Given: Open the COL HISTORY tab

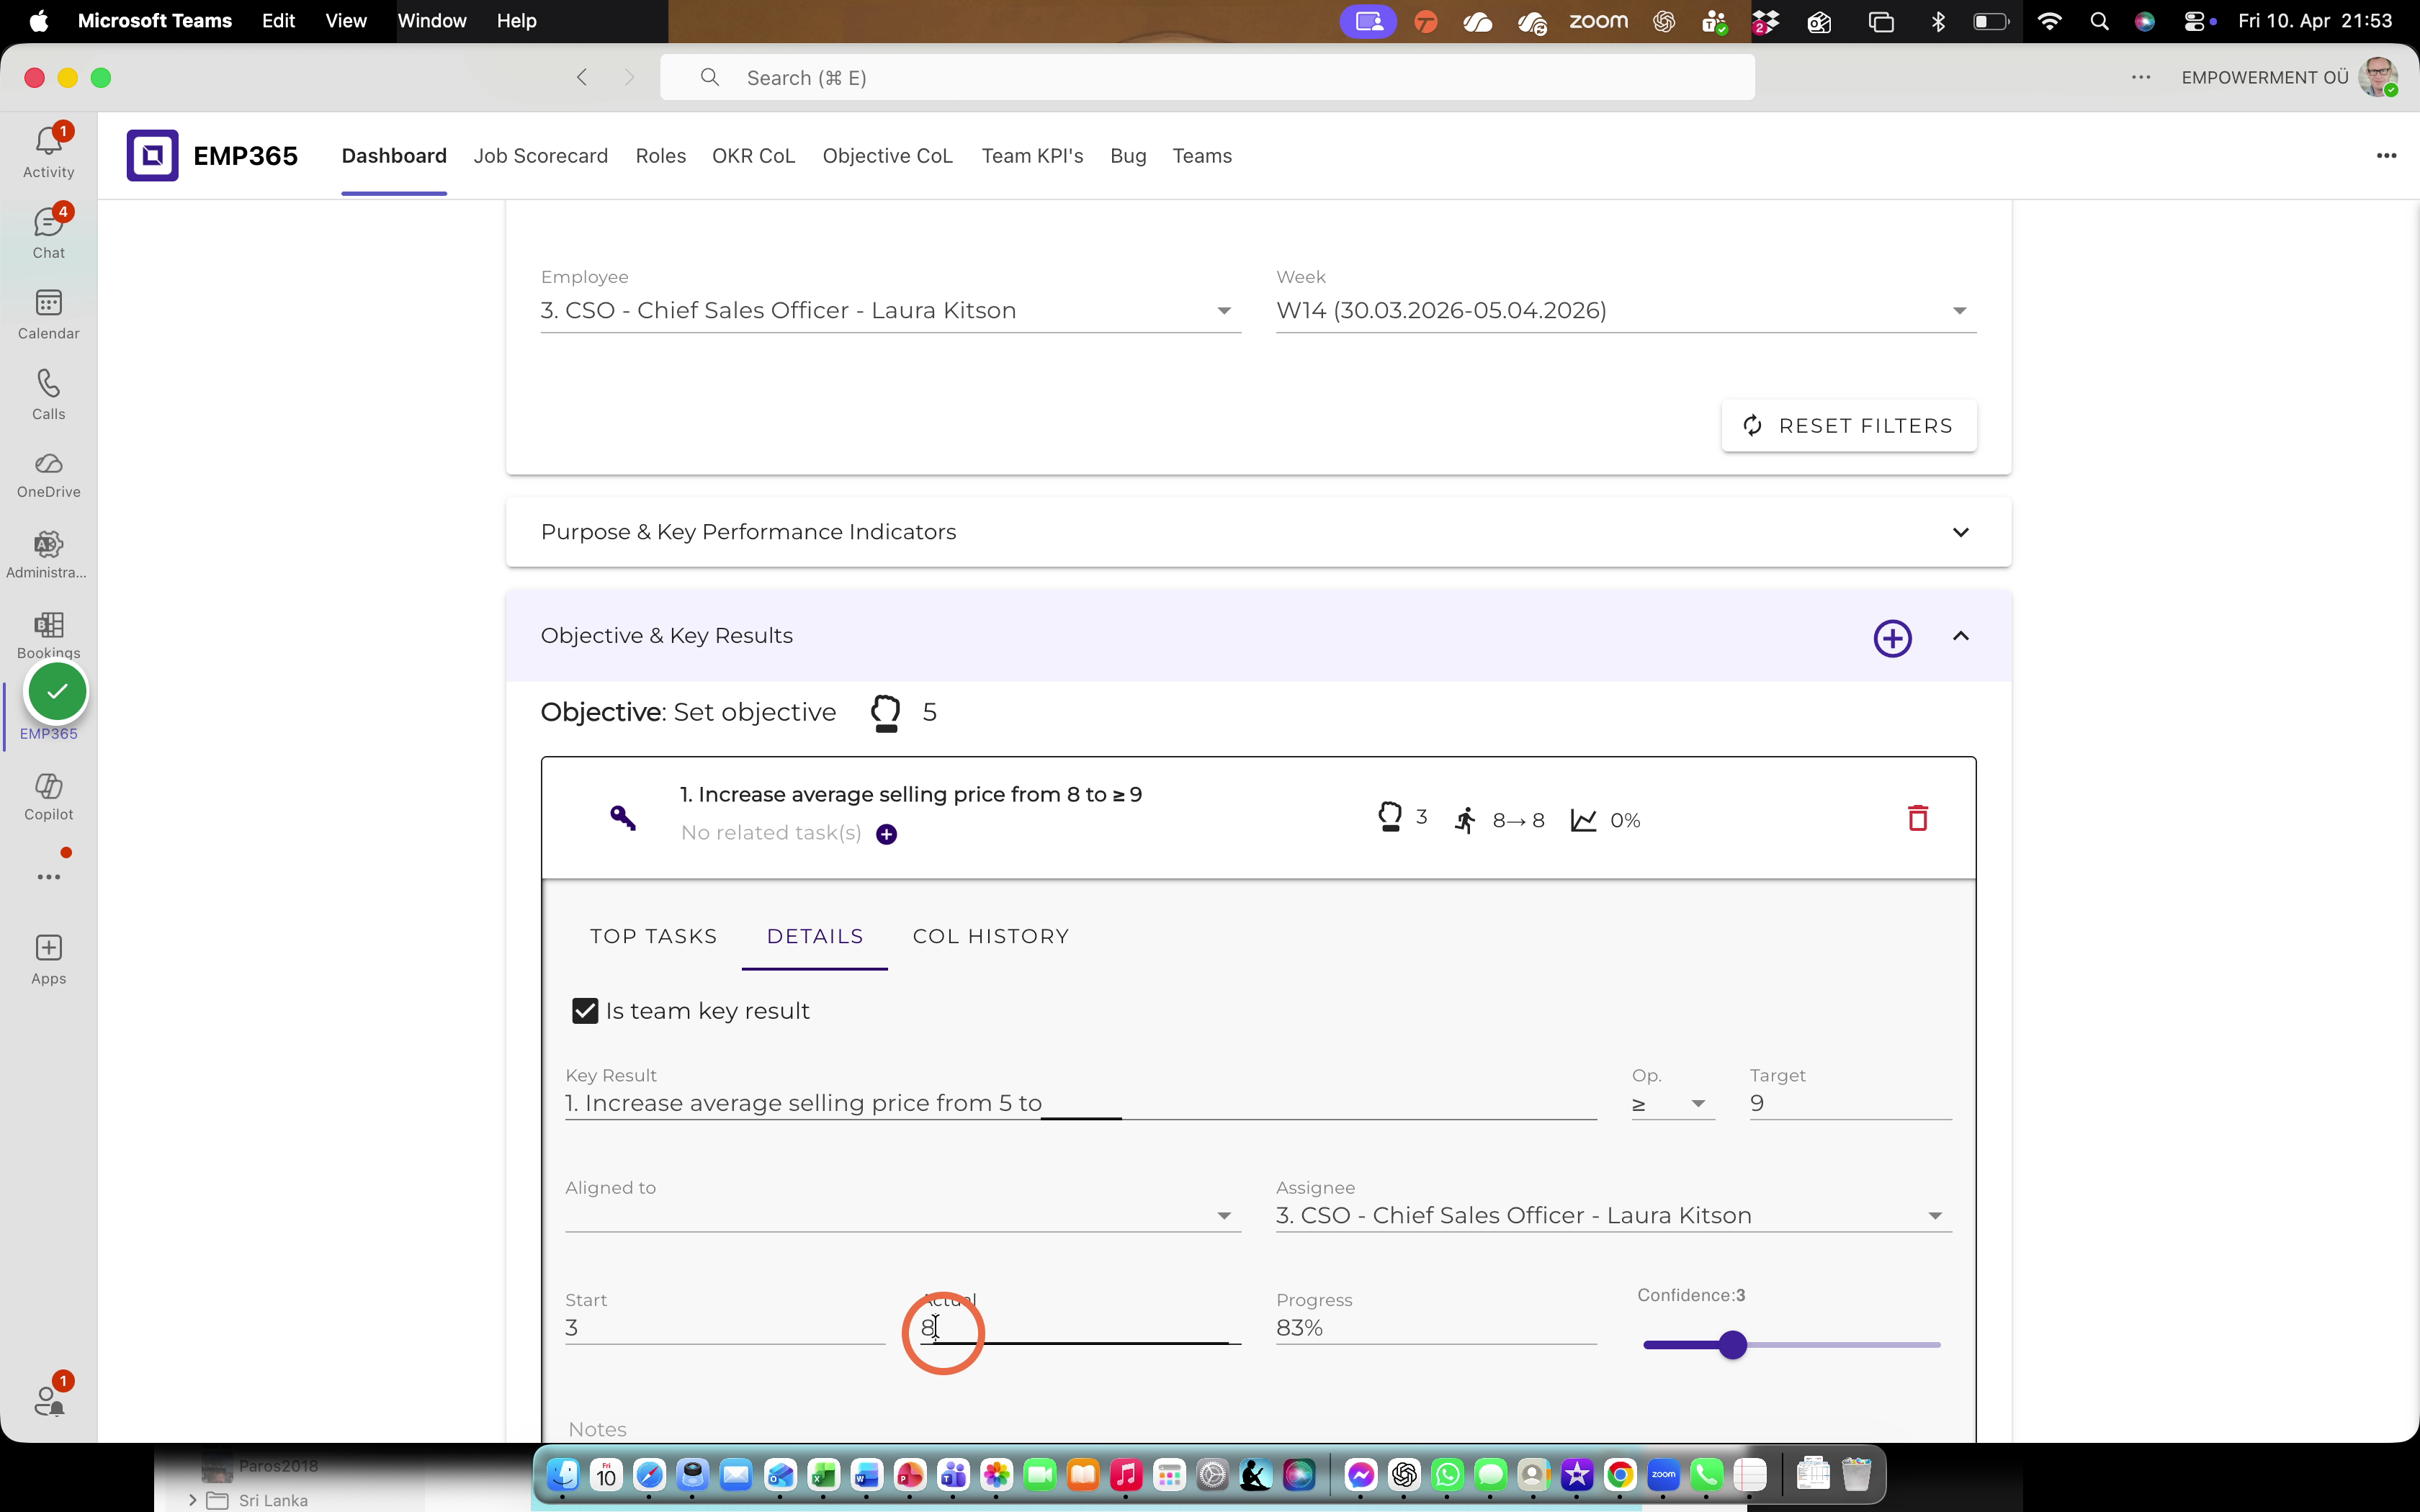Looking at the screenshot, I should coord(990,937).
